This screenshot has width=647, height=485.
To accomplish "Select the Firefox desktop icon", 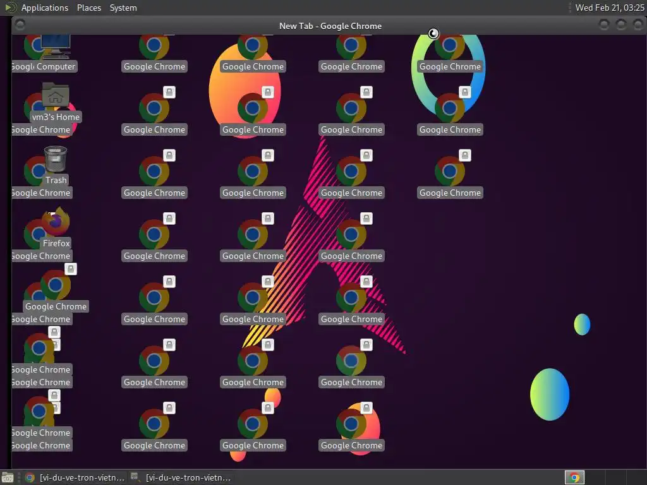I will [x=56, y=227].
